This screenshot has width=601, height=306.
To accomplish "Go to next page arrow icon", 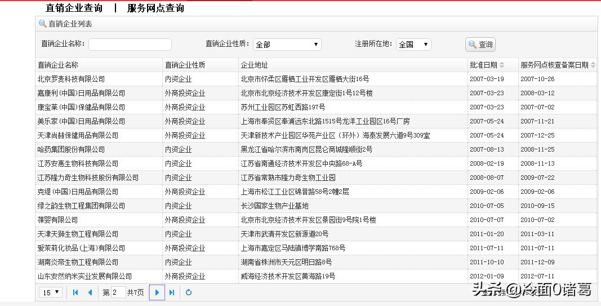I will pos(157,292).
